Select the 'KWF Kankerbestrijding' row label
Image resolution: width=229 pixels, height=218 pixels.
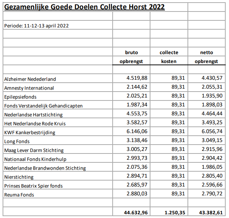click(30, 133)
